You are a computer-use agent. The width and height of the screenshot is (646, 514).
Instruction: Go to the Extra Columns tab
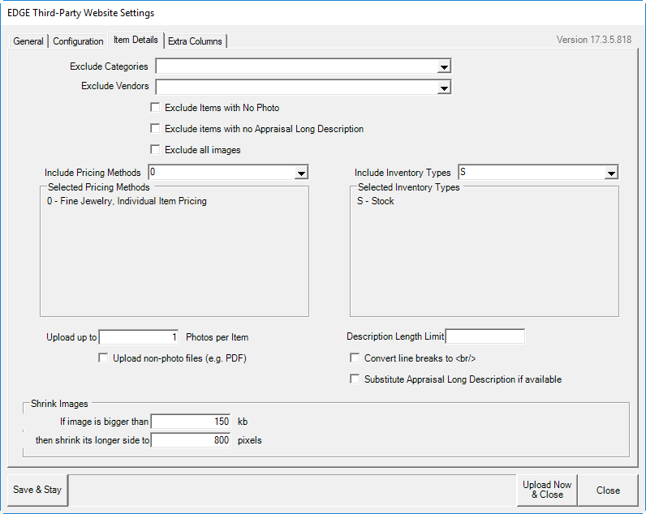[x=195, y=41]
